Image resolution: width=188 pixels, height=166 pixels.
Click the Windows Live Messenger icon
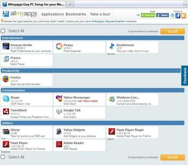(x=112, y=99)
